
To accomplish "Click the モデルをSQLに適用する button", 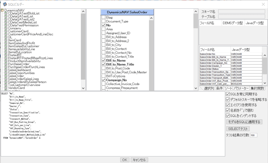I will coord(244,122).
